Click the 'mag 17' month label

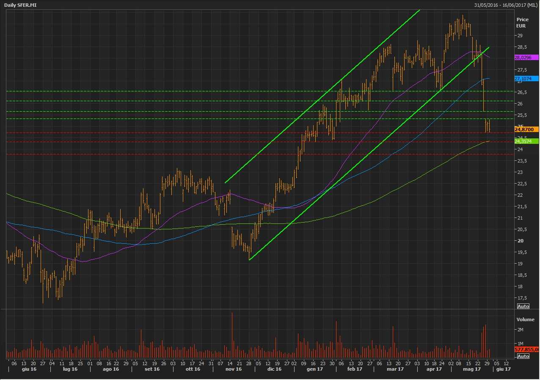(472, 369)
